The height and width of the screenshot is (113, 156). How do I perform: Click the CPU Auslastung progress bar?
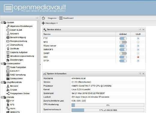[108, 105]
